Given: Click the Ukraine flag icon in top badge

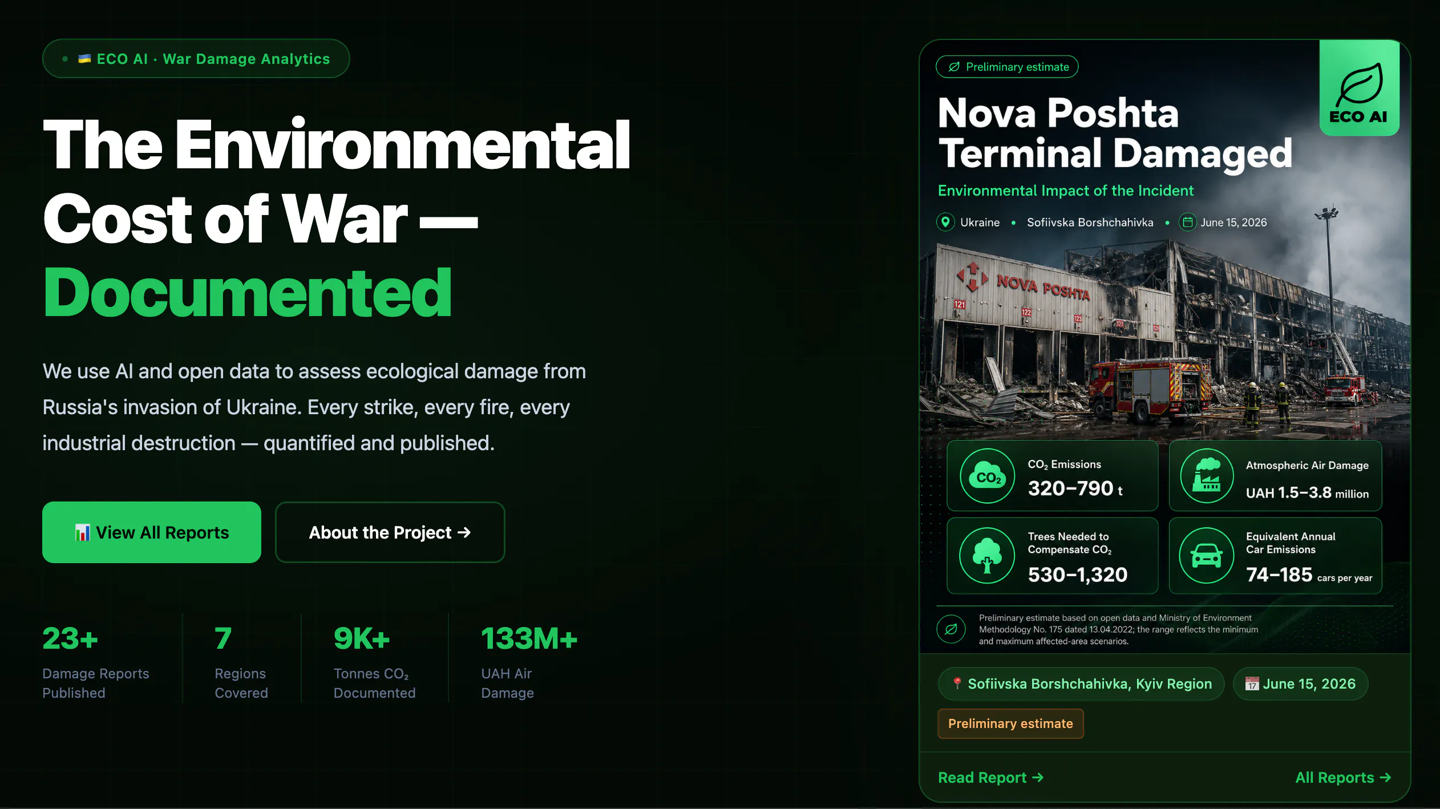Looking at the screenshot, I should 84,58.
